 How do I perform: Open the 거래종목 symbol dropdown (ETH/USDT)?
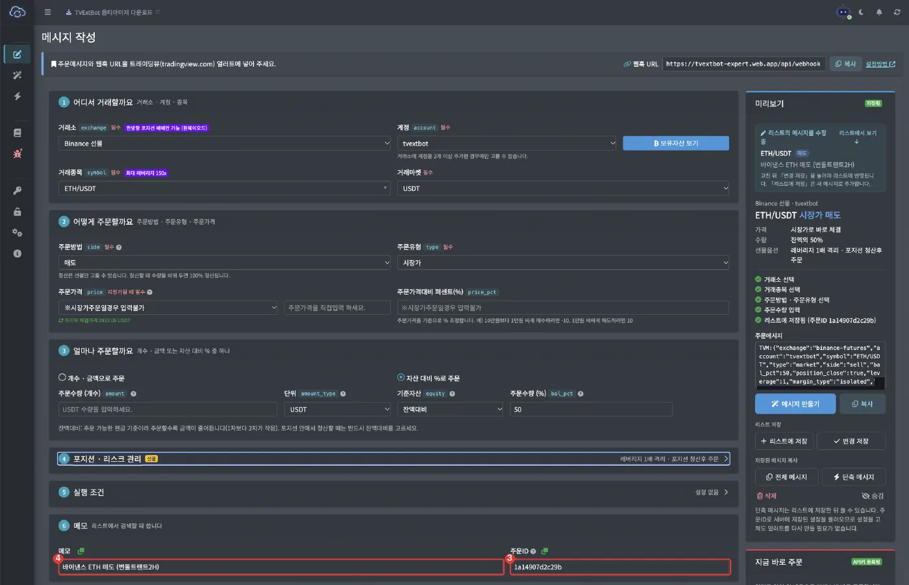click(225, 188)
